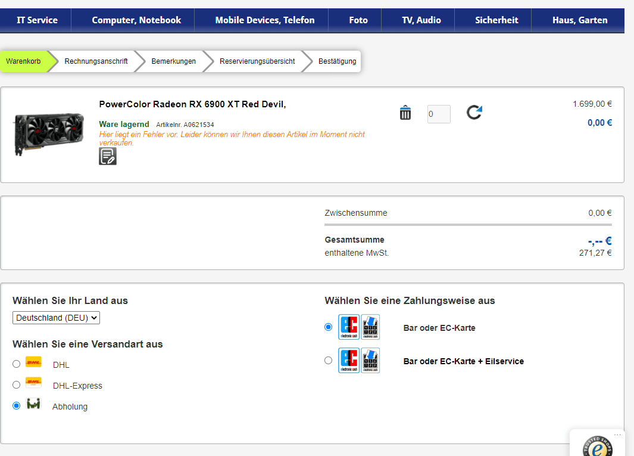The height and width of the screenshot is (456, 634).
Task: Open Sicherheit menu
Action: [x=496, y=20]
